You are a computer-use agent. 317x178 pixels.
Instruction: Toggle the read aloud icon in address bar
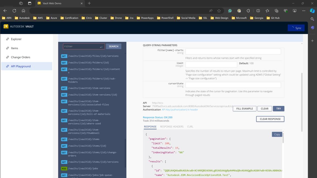click(x=211, y=11)
